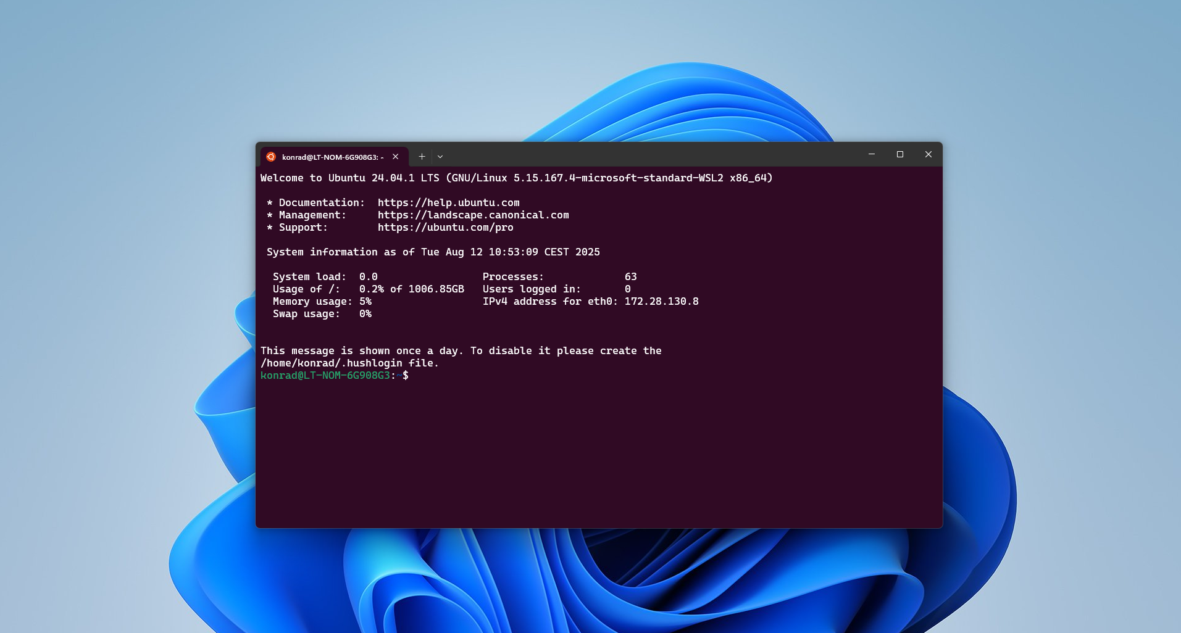Click the Memory usage 5% line
Viewport: 1181px width, 633px height.
point(321,301)
